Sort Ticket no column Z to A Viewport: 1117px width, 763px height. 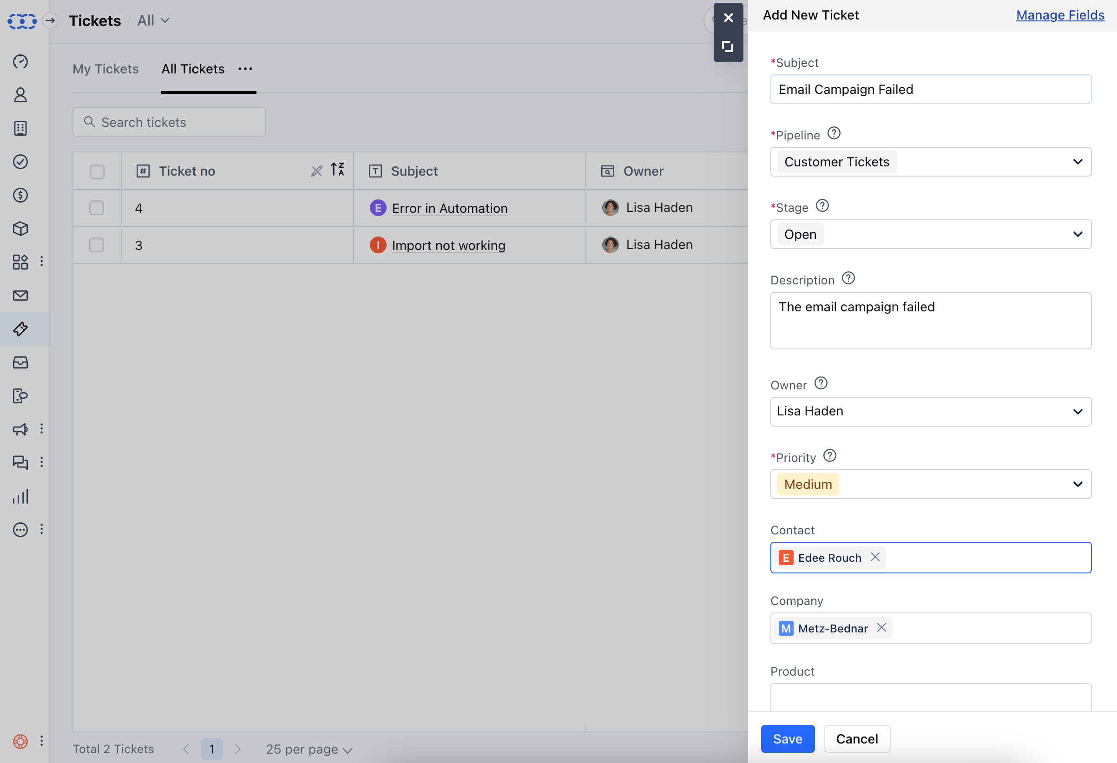tap(337, 170)
